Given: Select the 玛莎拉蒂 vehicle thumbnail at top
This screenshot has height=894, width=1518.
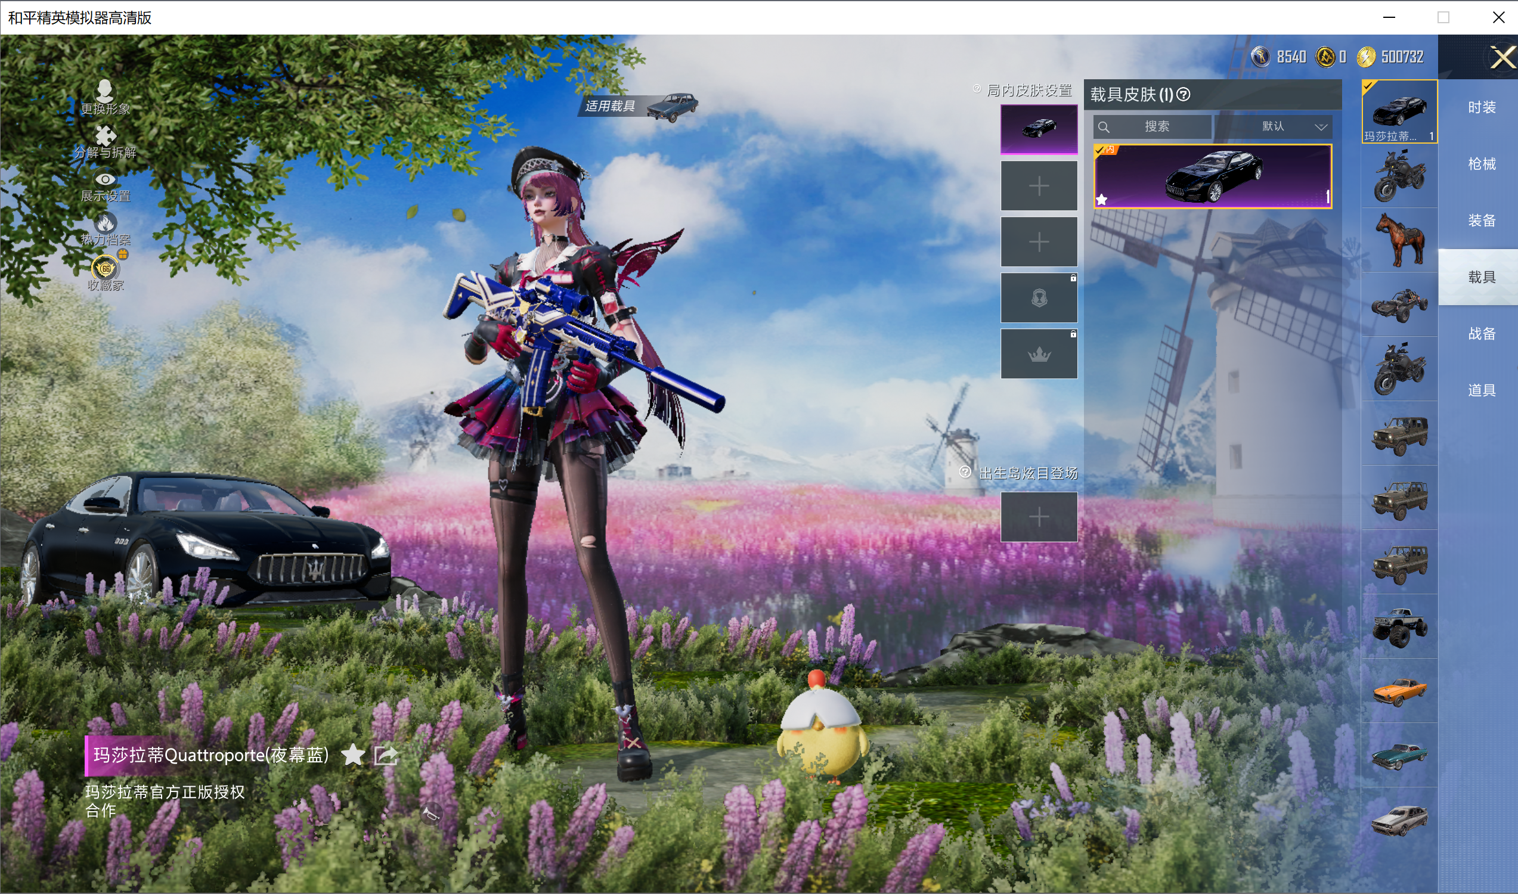Looking at the screenshot, I should [1399, 111].
